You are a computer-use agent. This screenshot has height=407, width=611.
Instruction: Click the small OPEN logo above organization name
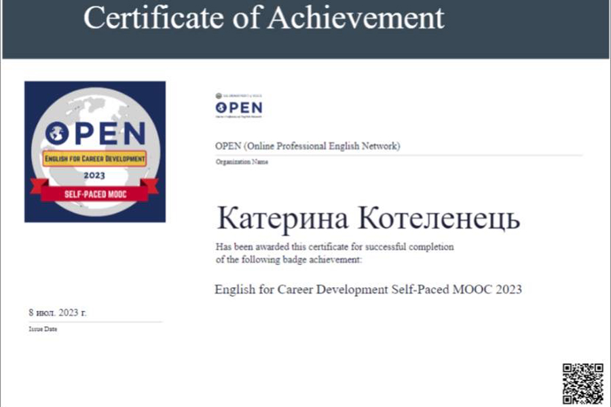click(239, 106)
